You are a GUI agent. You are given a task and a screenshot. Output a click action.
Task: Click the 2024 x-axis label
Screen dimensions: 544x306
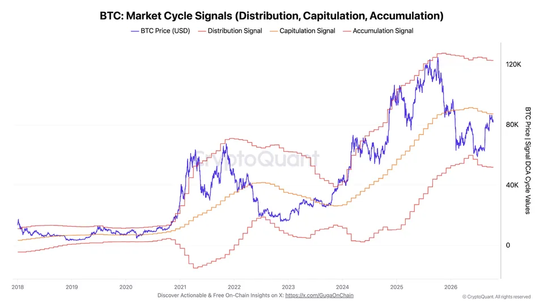pyautogui.click(x=342, y=287)
